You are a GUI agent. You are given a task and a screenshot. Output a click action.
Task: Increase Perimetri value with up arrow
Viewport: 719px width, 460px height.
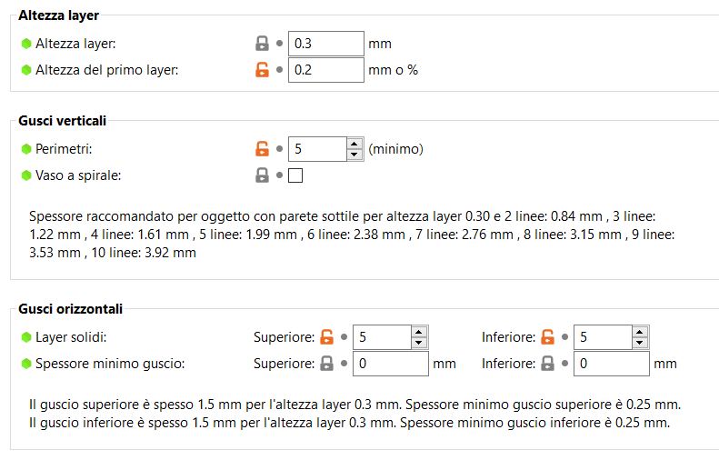[355, 143]
